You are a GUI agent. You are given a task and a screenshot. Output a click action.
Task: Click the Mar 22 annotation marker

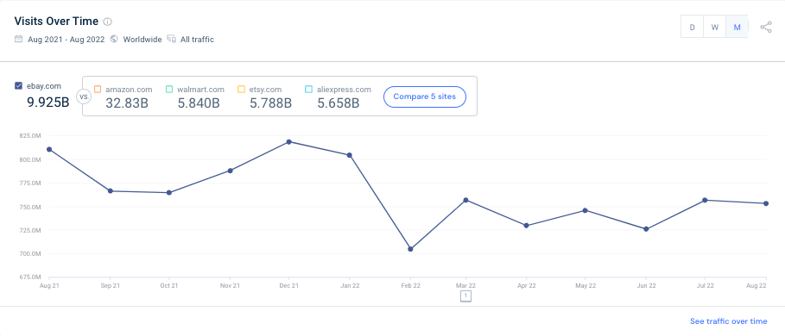(x=465, y=296)
